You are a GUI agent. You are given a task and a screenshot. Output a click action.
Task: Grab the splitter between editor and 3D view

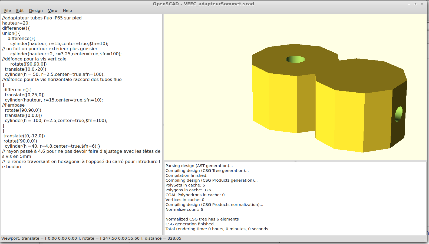pyautogui.click(x=163, y=125)
